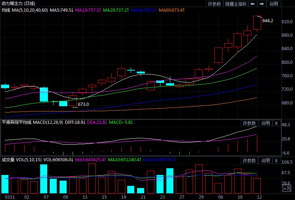Viewport: 295px width, 200px height.
Task: Click the 673.0 low price annotation
Action: (83, 104)
